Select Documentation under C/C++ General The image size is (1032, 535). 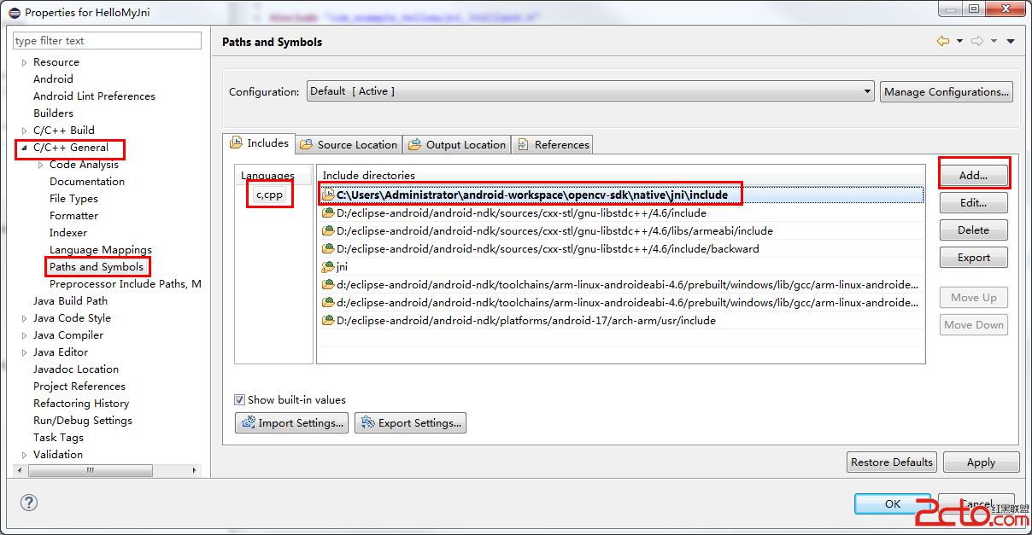pyautogui.click(x=87, y=182)
